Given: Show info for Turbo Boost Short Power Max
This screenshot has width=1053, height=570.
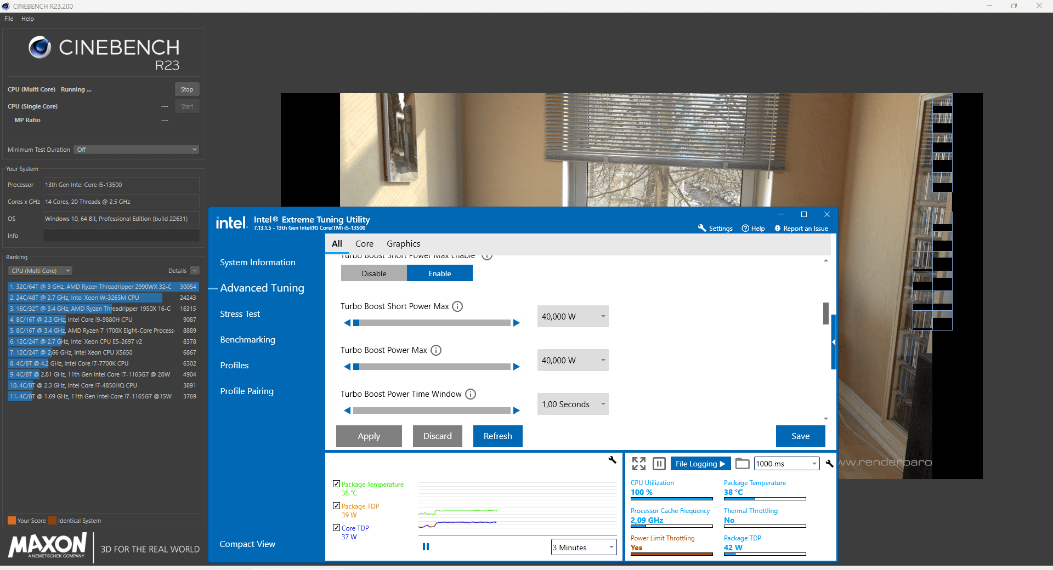Looking at the screenshot, I should click(x=457, y=306).
